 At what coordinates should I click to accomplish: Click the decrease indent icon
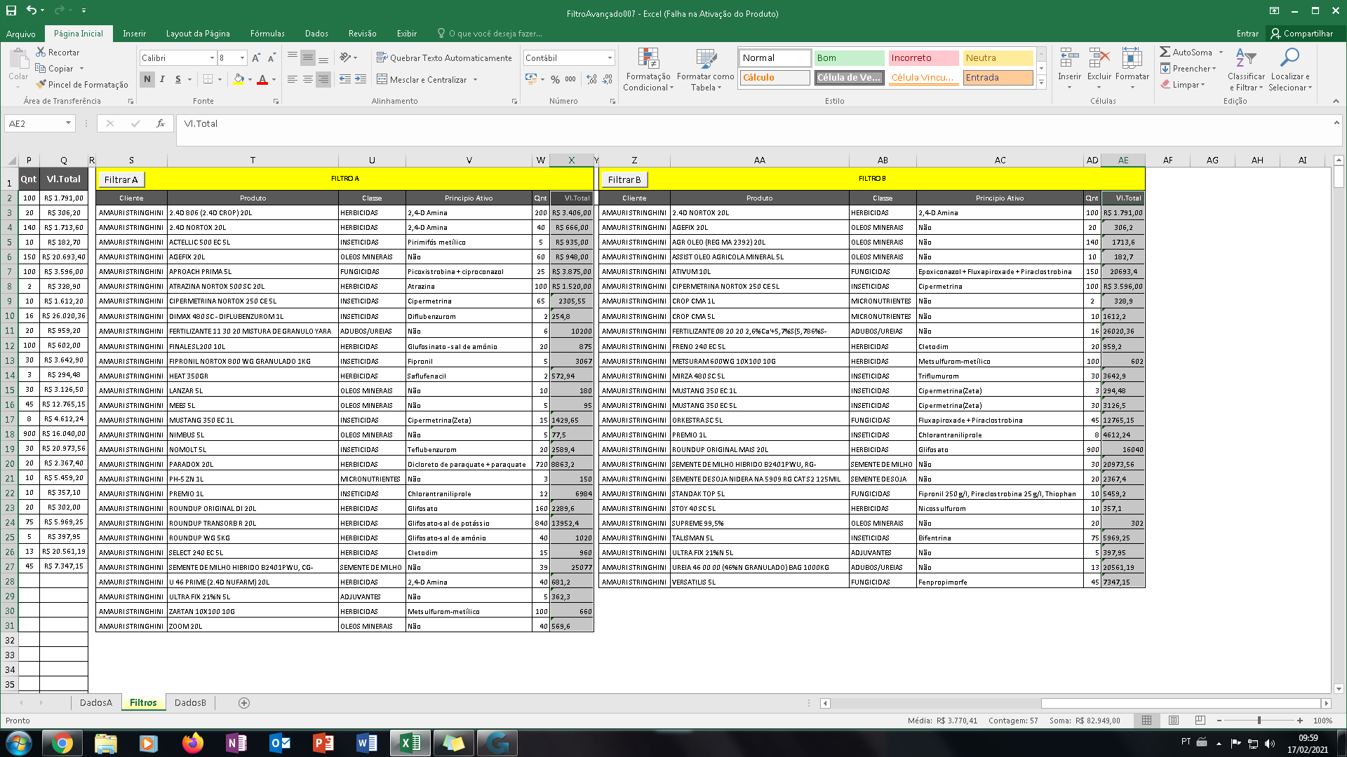click(x=344, y=79)
